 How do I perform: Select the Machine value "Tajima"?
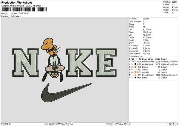pos(146,19)
